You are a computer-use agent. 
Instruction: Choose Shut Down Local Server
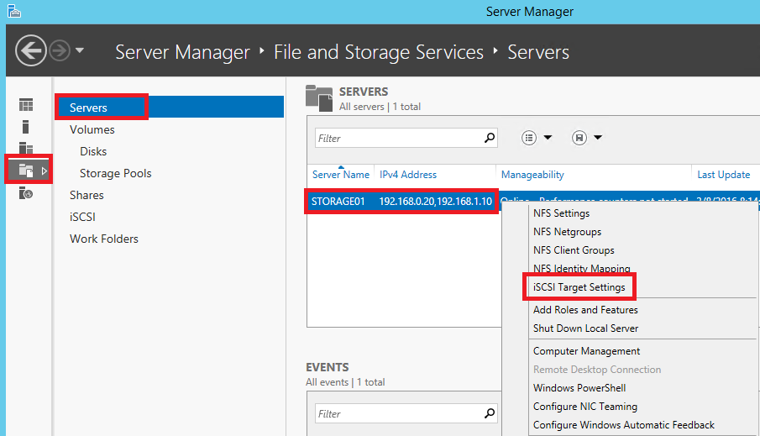tap(585, 328)
